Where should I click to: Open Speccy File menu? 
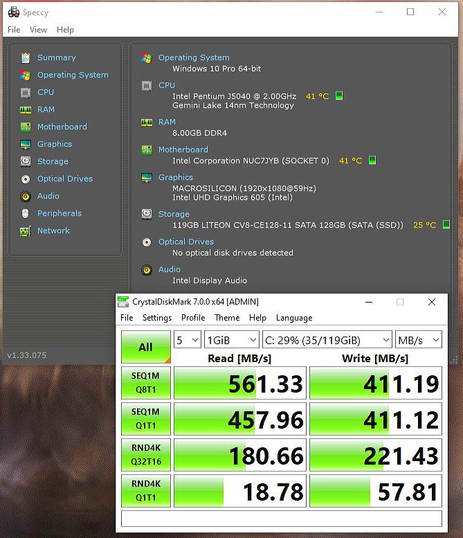pos(14,30)
